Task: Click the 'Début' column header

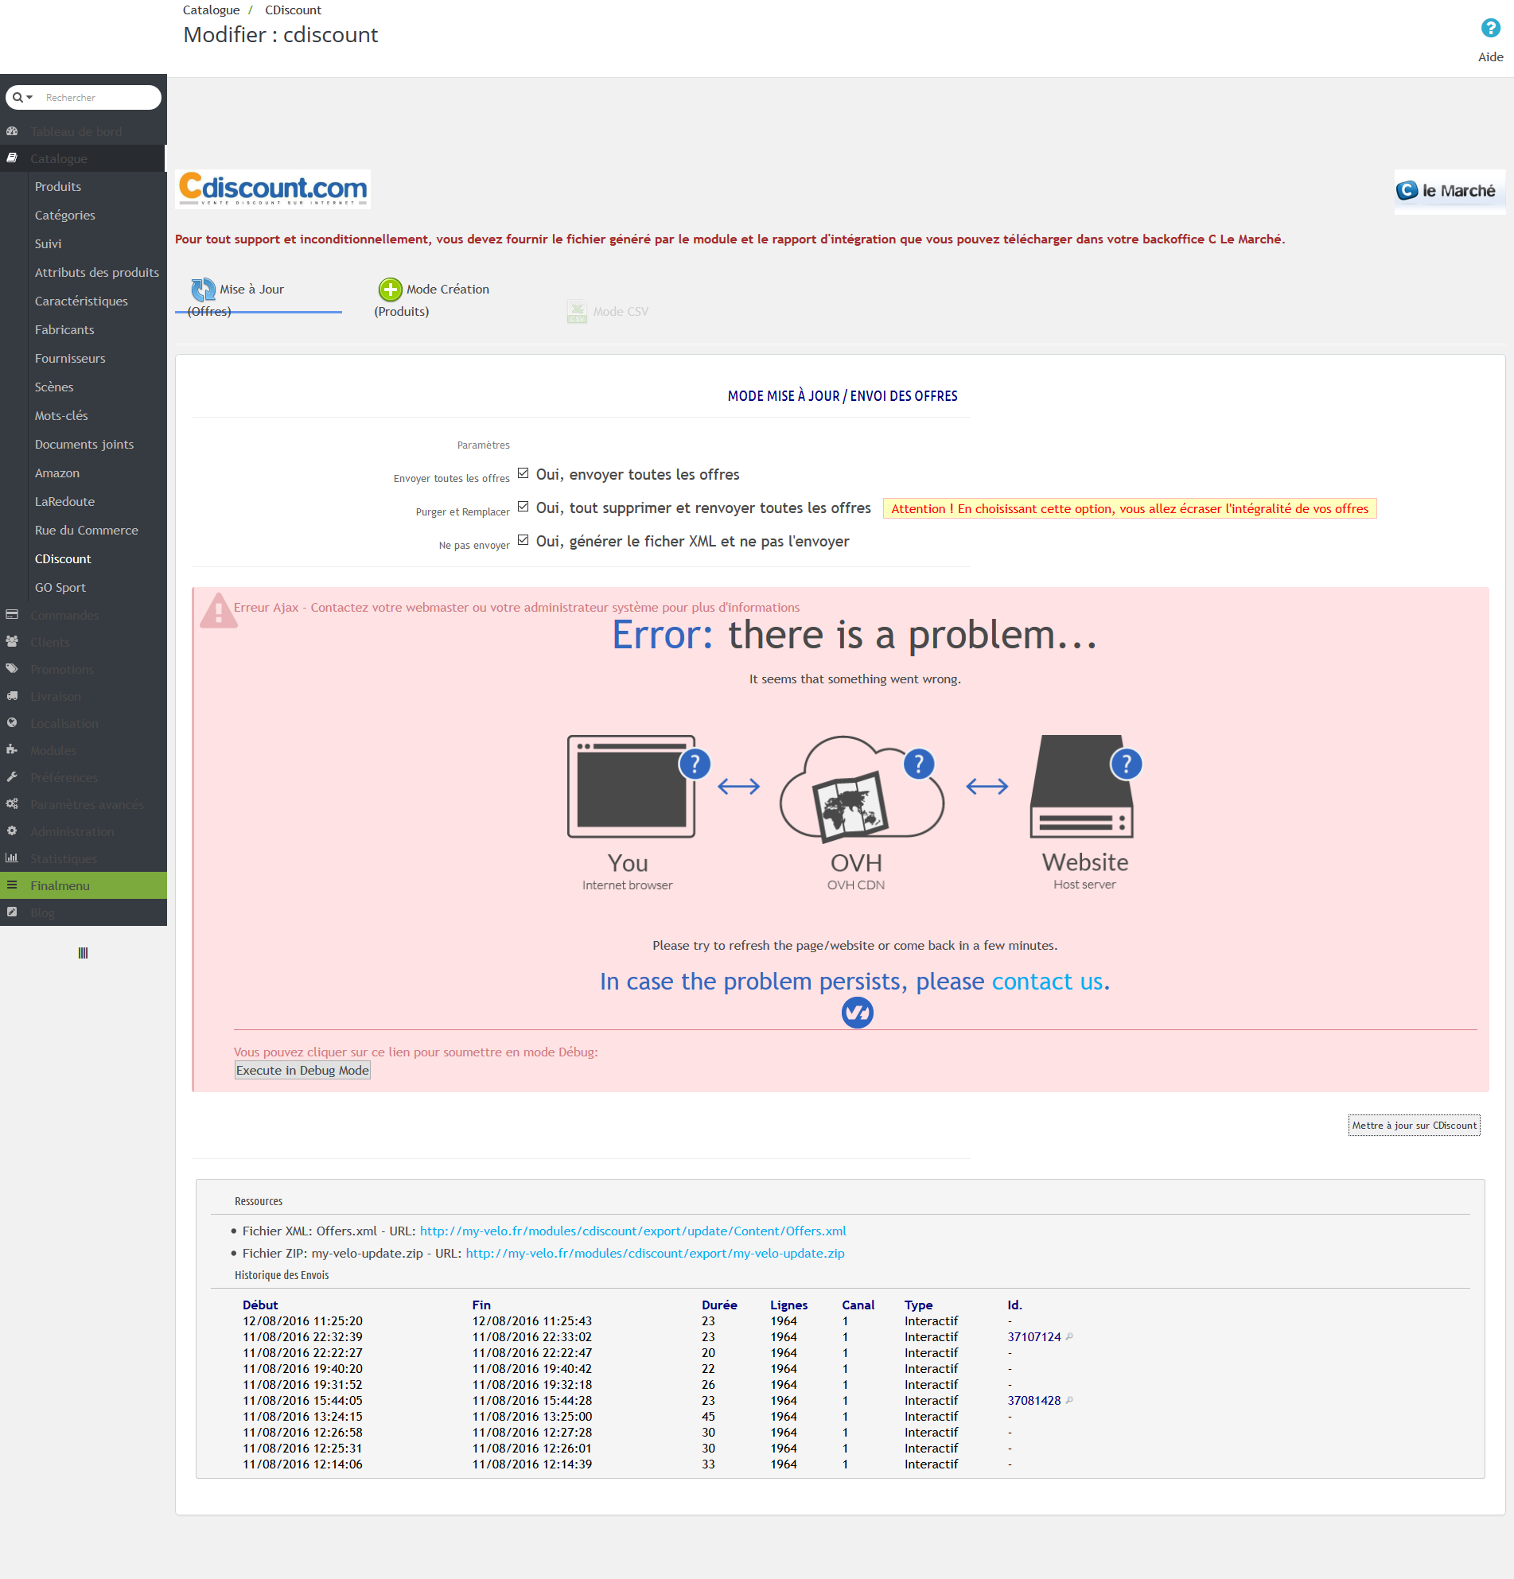Action: pyautogui.click(x=260, y=1305)
